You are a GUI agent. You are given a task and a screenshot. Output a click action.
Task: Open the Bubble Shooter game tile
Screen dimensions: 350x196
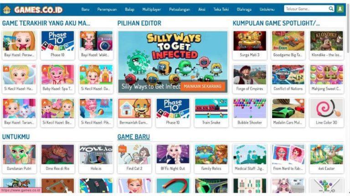point(250,113)
